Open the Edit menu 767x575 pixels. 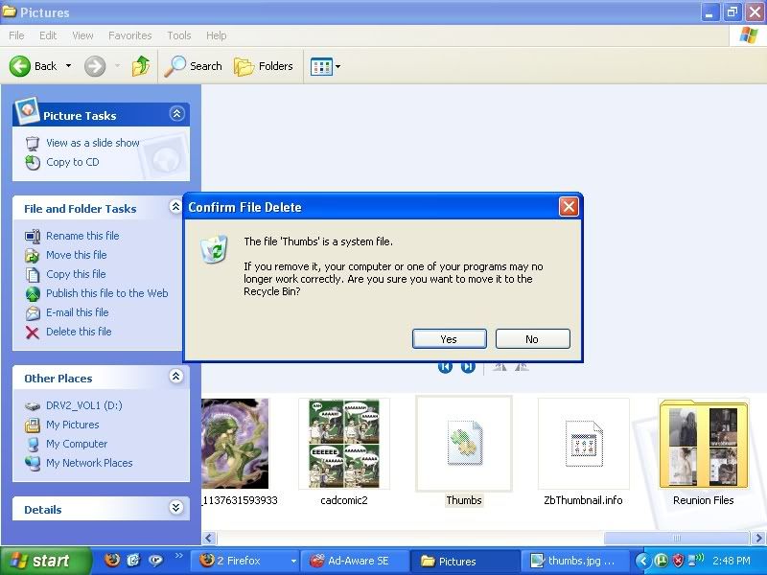click(x=48, y=35)
